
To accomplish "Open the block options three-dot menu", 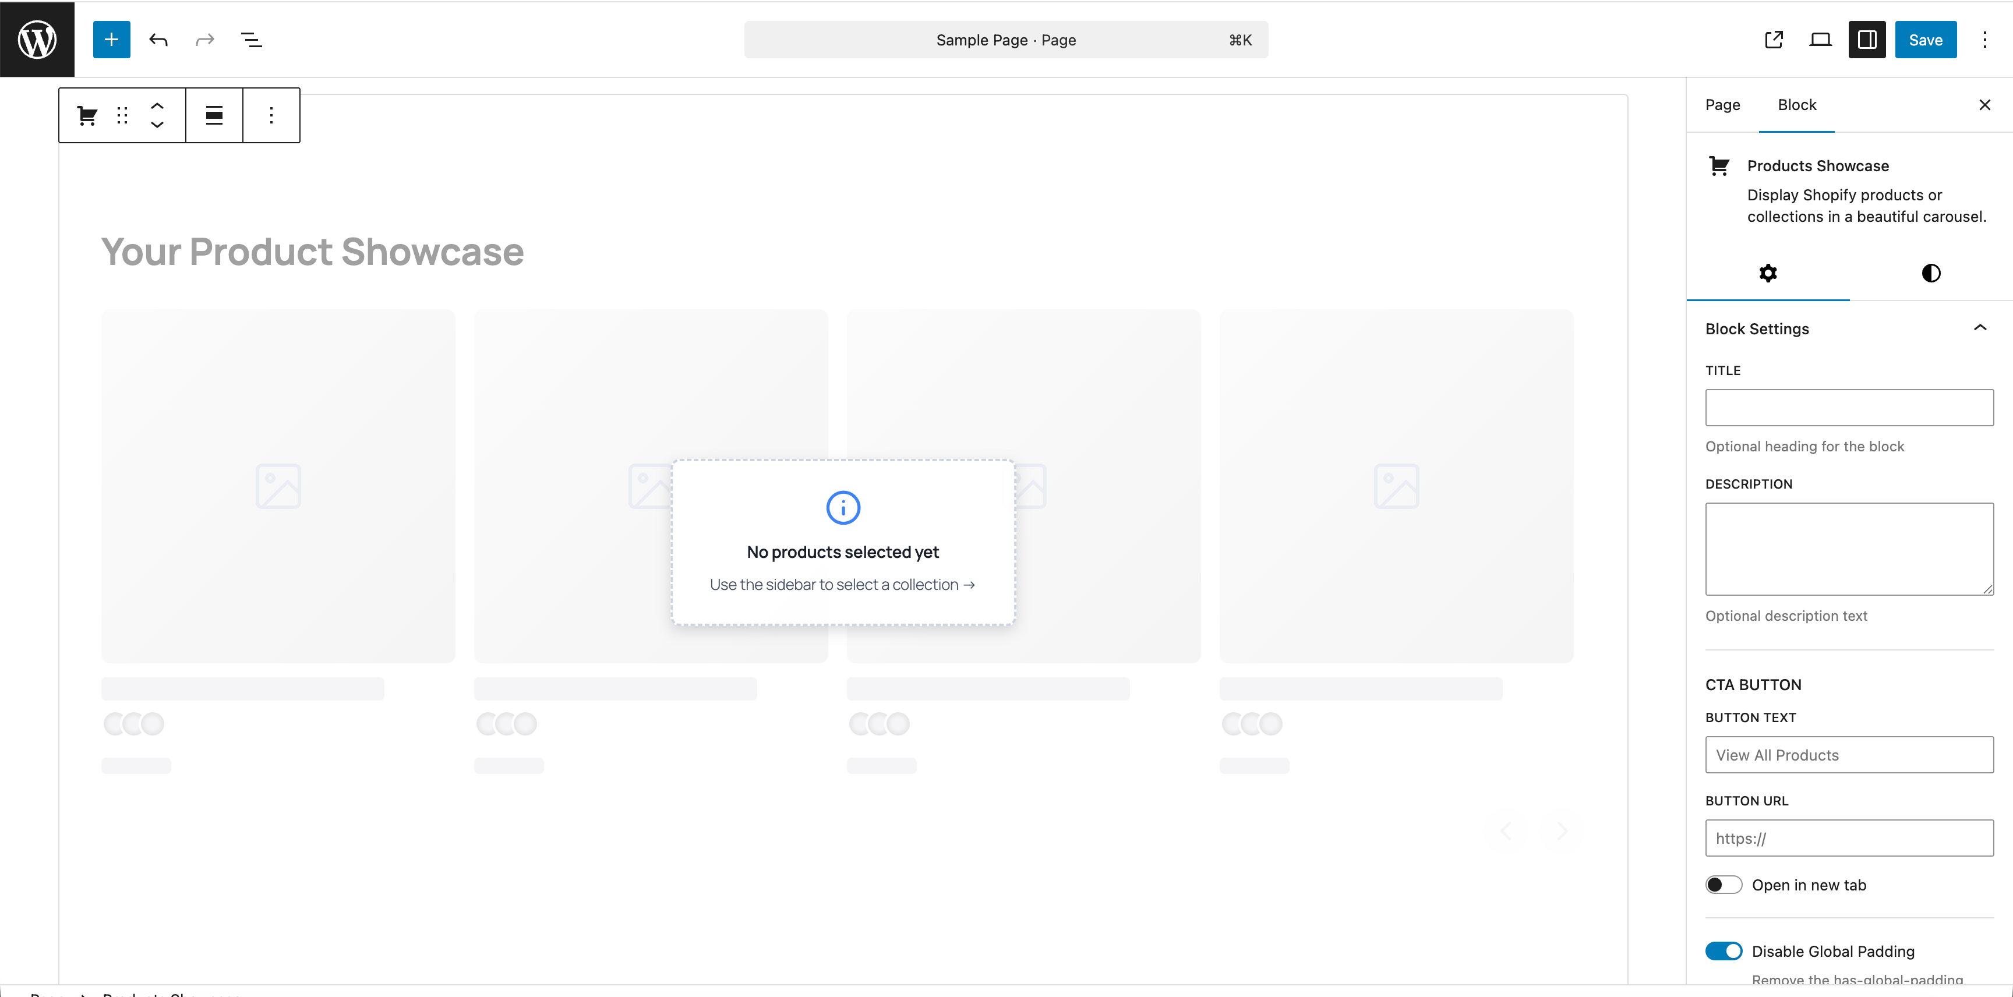I will tap(271, 115).
